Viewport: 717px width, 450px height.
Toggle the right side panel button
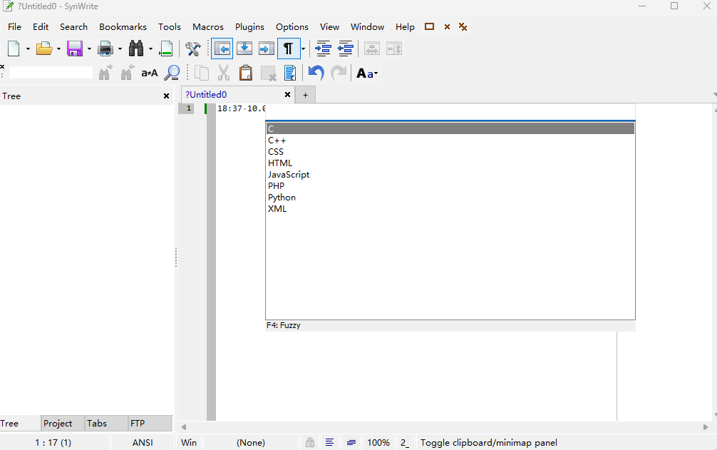tap(266, 48)
